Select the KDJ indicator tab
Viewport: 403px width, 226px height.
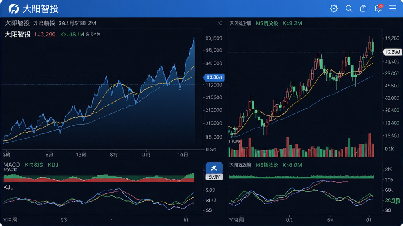[x=53, y=165]
